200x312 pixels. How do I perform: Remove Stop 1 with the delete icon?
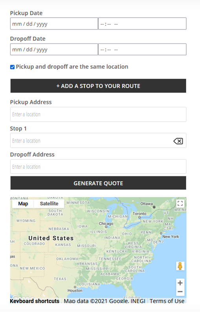tap(178, 141)
